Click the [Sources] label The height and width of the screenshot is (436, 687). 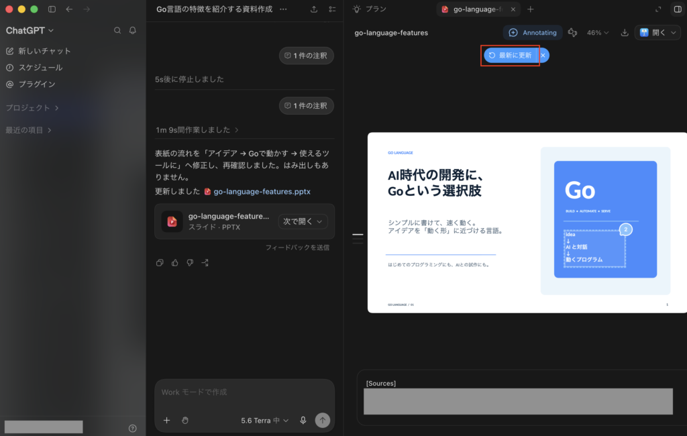tap(381, 384)
